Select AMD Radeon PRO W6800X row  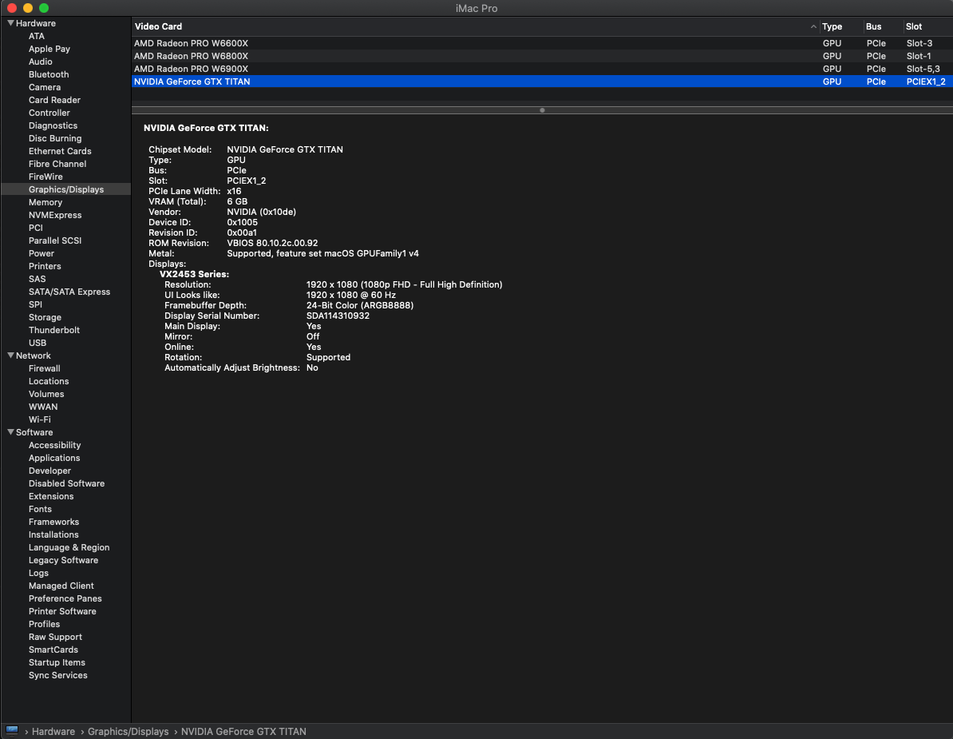[542, 56]
